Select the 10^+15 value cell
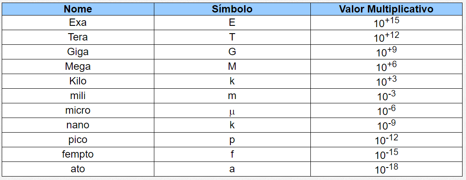 click(x=386, y=23)
